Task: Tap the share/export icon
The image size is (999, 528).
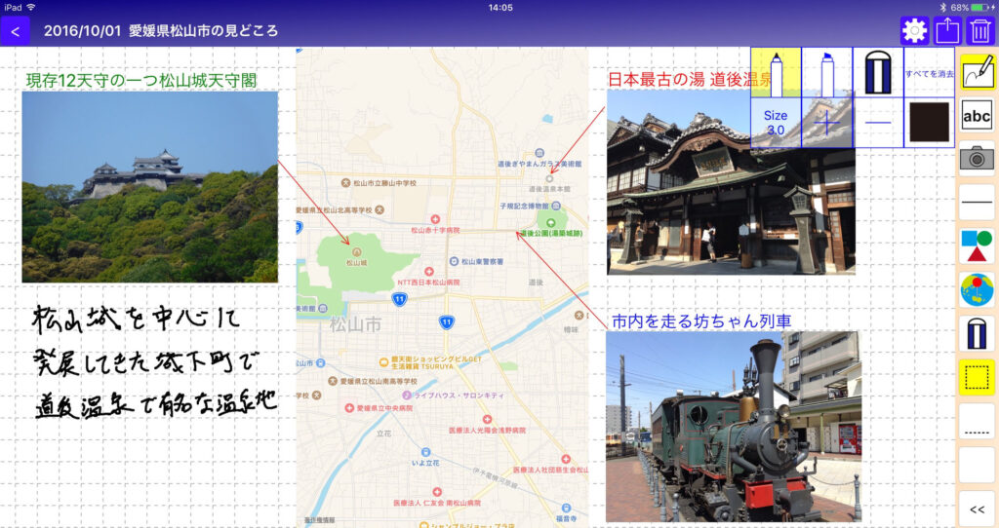Action: click(947, 31)
